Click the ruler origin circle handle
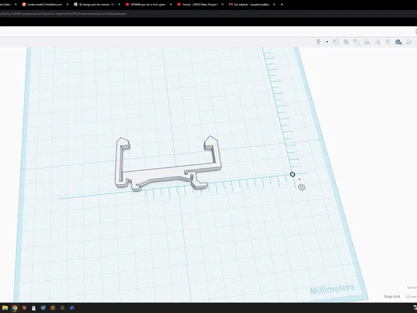 pos(293,174)
